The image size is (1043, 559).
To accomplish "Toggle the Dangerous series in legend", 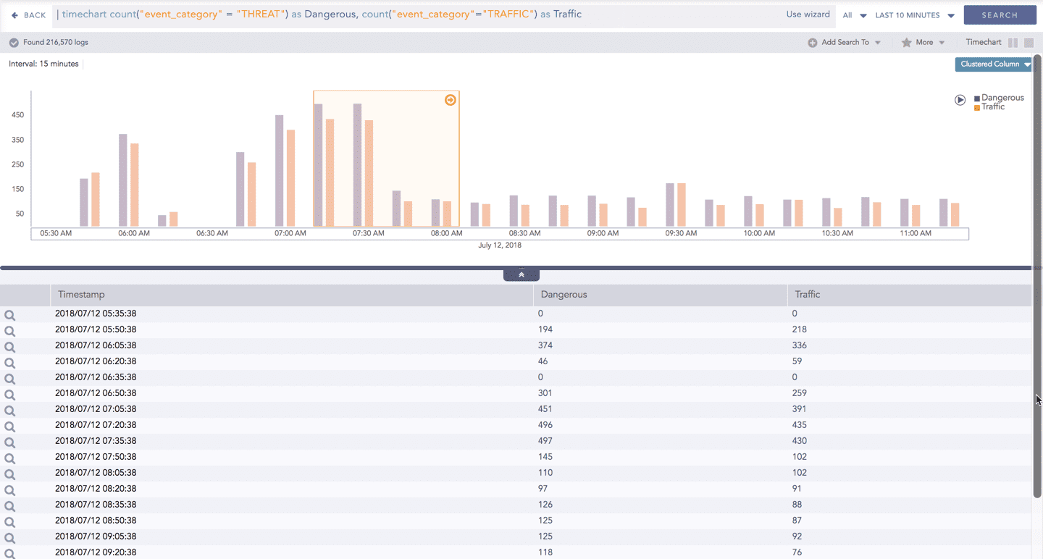I will (999, 98).
